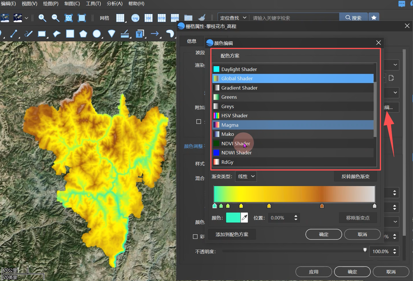This screenshot has width=413, height=281.
Task: Select the circle drawing tool
Action: click(x=97, y=34)
